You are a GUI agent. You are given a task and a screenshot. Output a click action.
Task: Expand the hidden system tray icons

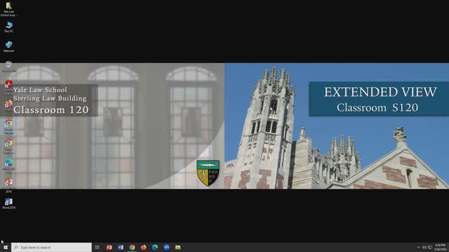point(419,247)
